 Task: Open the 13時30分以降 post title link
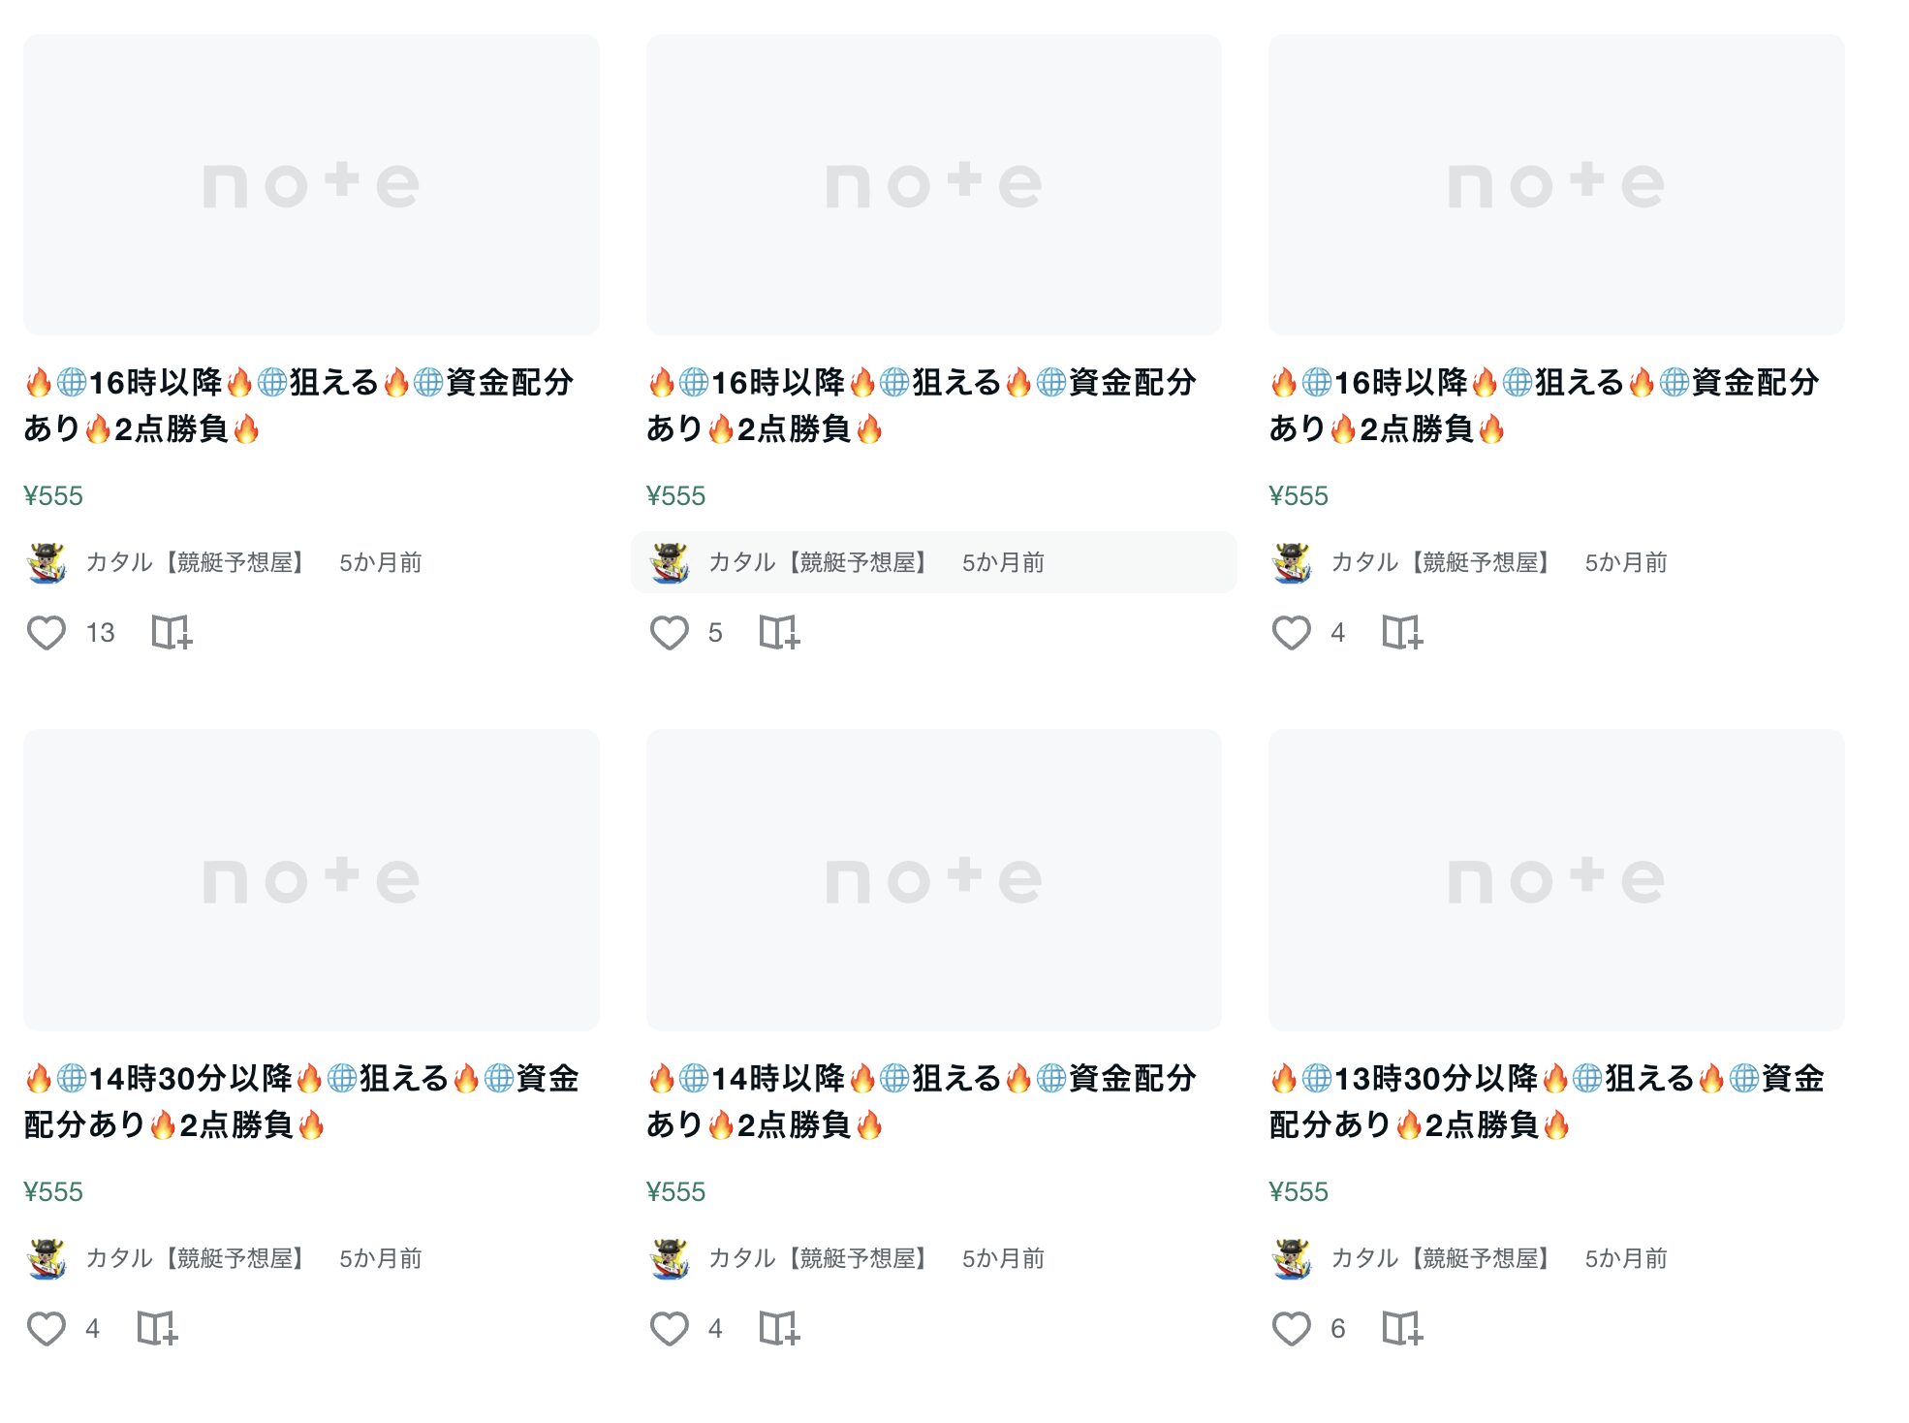coord(1546,1101)
